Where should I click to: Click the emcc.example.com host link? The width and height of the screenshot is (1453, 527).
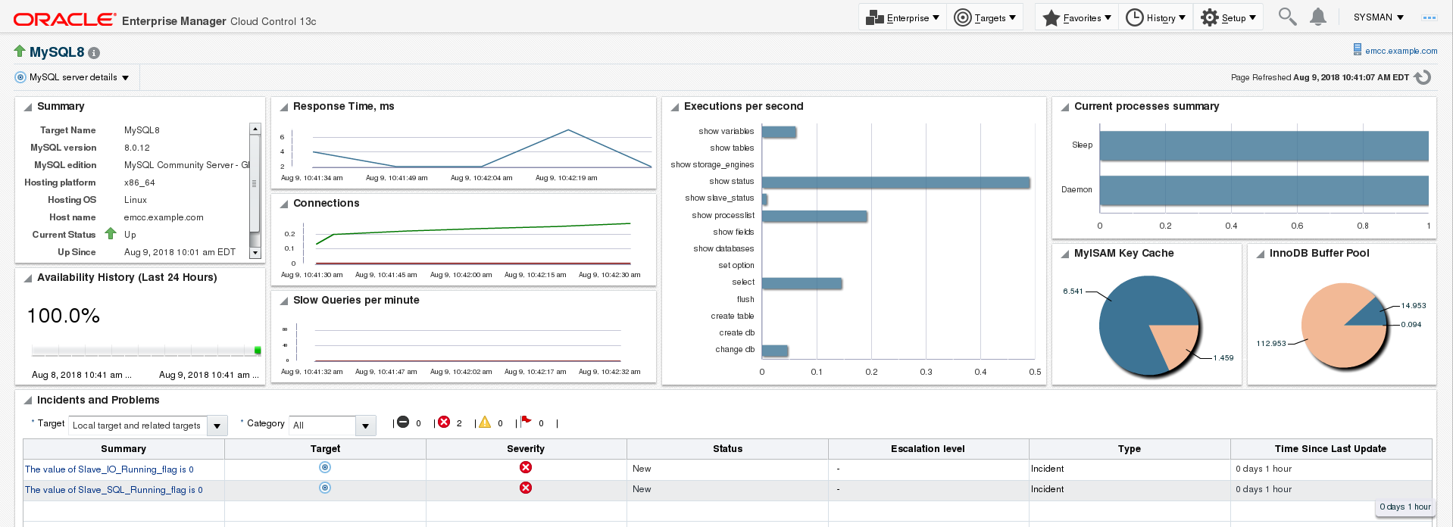[1401, 51]
